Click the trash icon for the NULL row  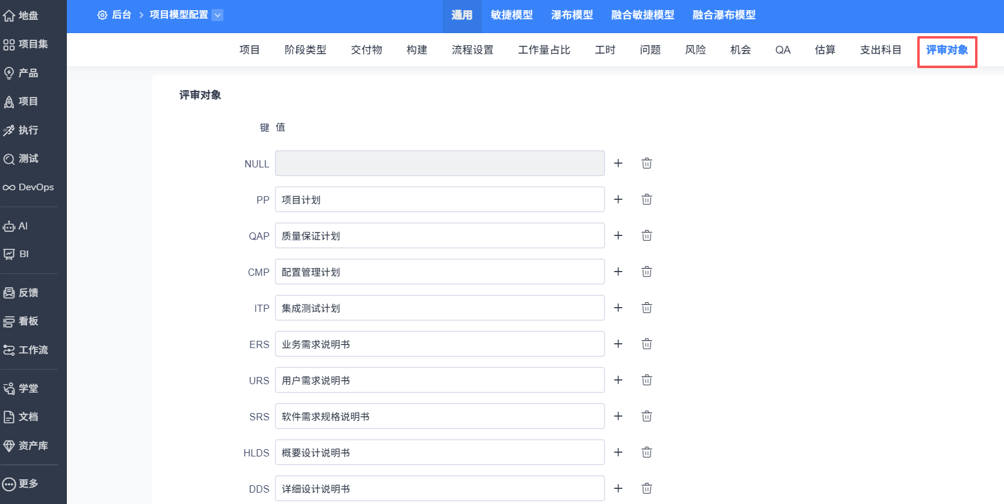coord(646,163)
